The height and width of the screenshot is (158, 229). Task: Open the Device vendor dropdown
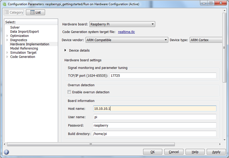127,40
